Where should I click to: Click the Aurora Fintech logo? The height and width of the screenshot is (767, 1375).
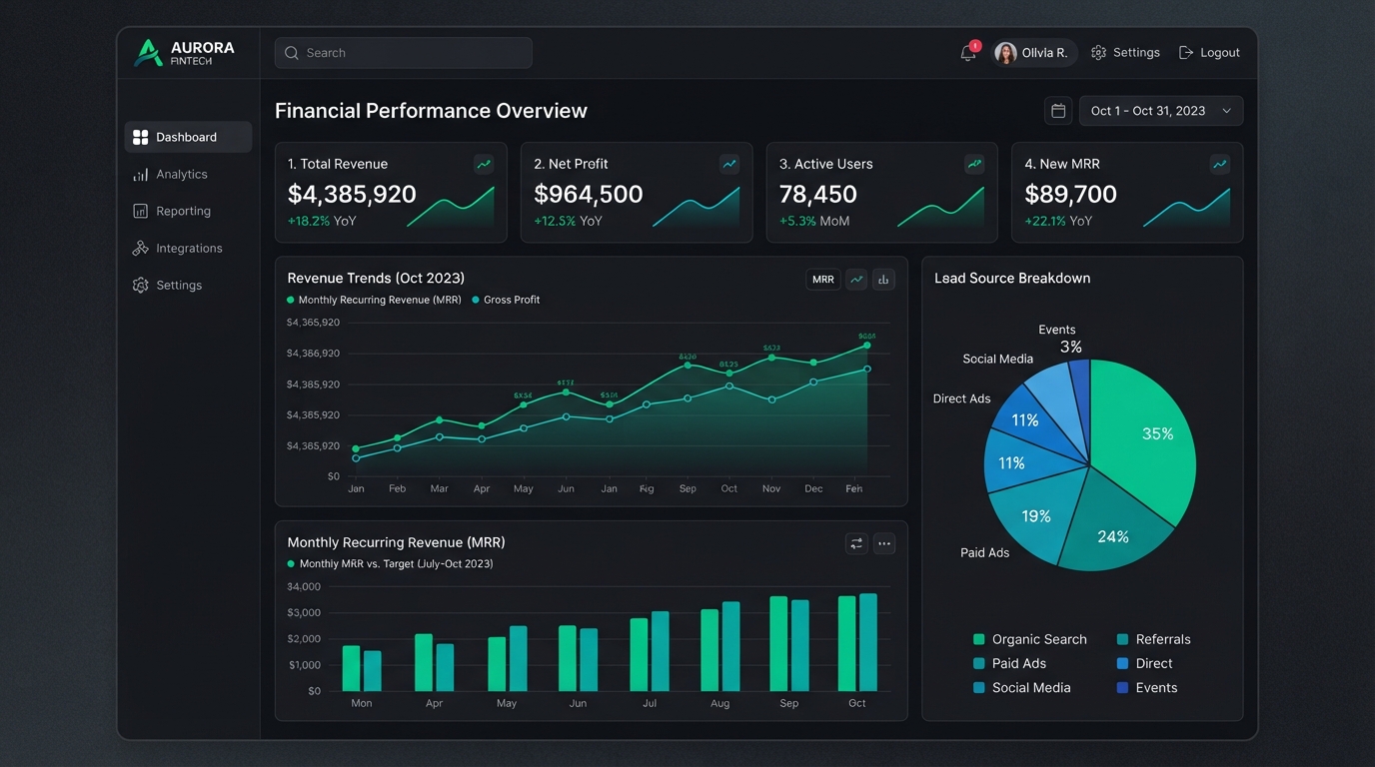pos(185,53)
